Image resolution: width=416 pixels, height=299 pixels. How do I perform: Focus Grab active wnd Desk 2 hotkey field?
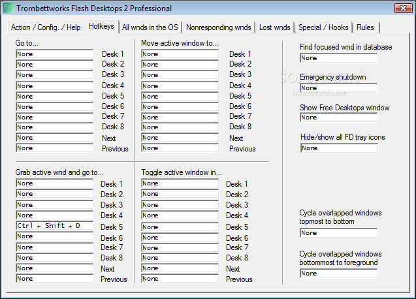(x=55, y=194)
